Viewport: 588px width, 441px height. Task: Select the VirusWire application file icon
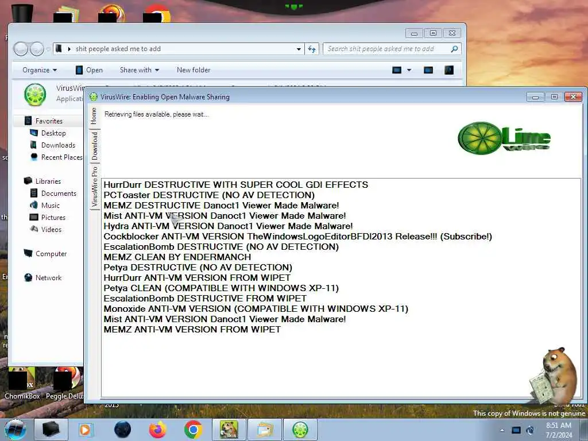pyautogui.click(x=35, y=95)
